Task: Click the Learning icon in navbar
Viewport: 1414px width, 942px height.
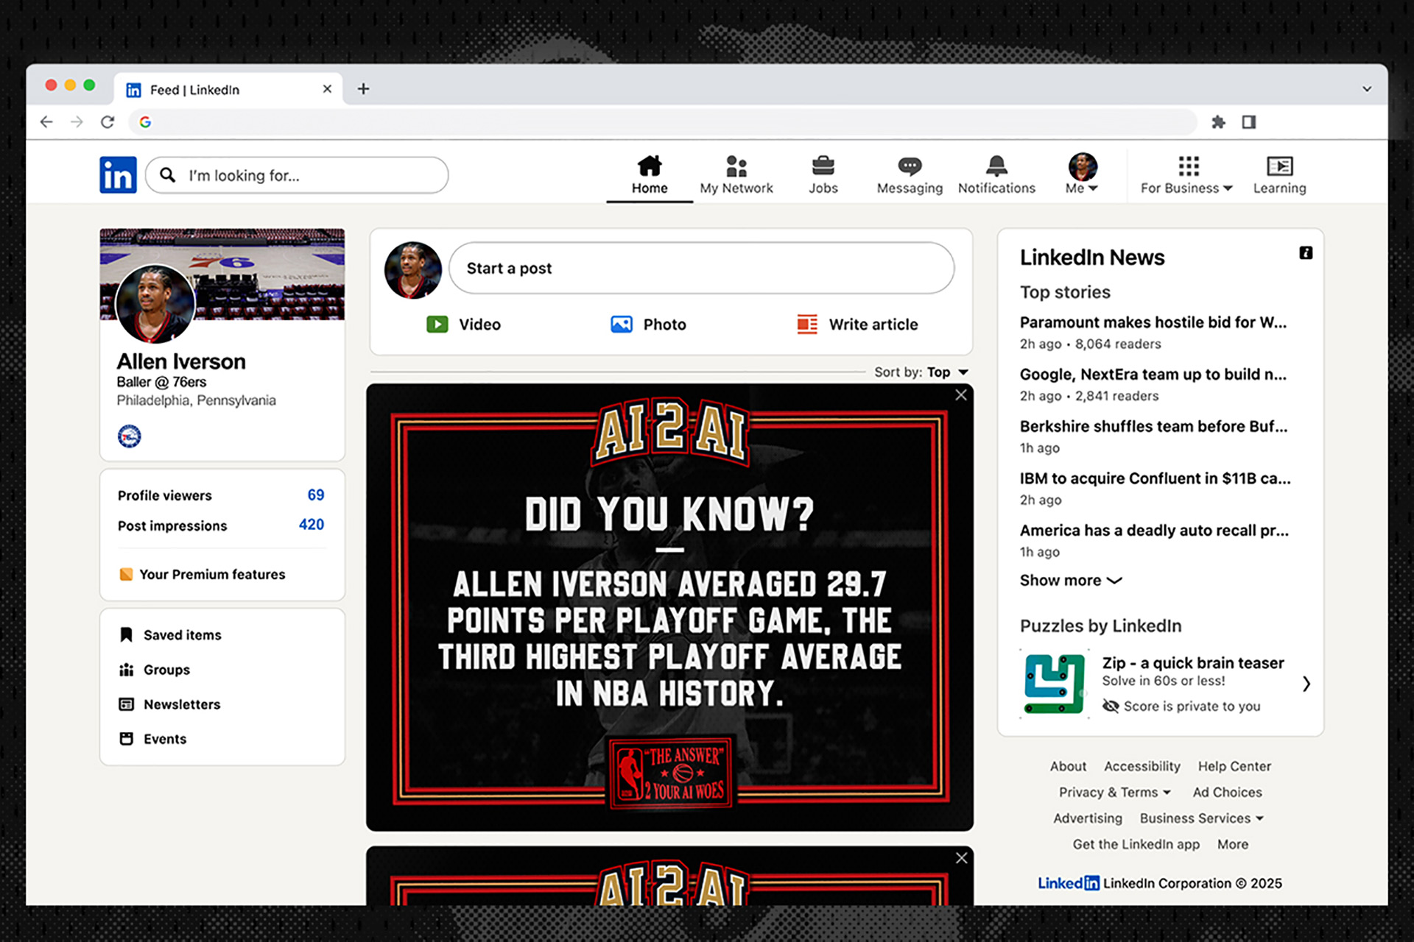Action: coord(1279,166)
